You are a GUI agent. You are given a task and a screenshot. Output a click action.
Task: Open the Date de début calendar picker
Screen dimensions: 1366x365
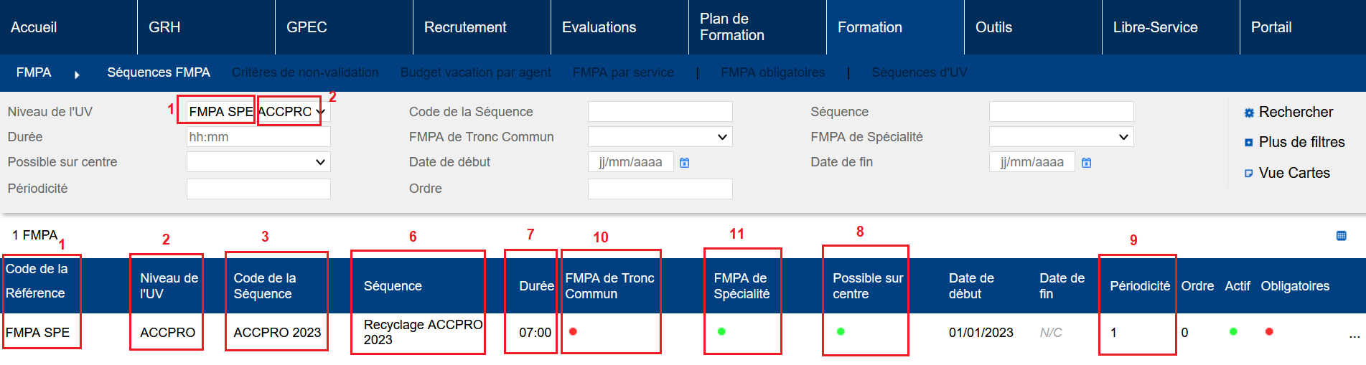click(685, 163)
